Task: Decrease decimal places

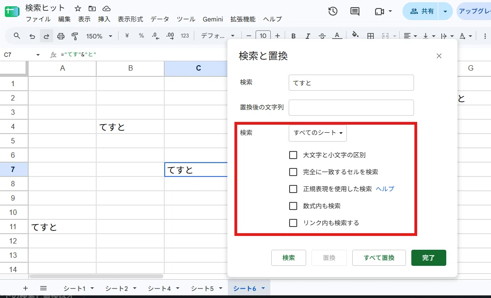Action: [156, 36]
